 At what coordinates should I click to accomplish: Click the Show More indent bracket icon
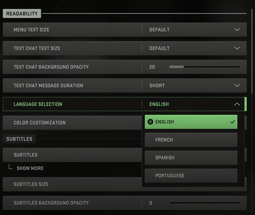pos(10,167)
